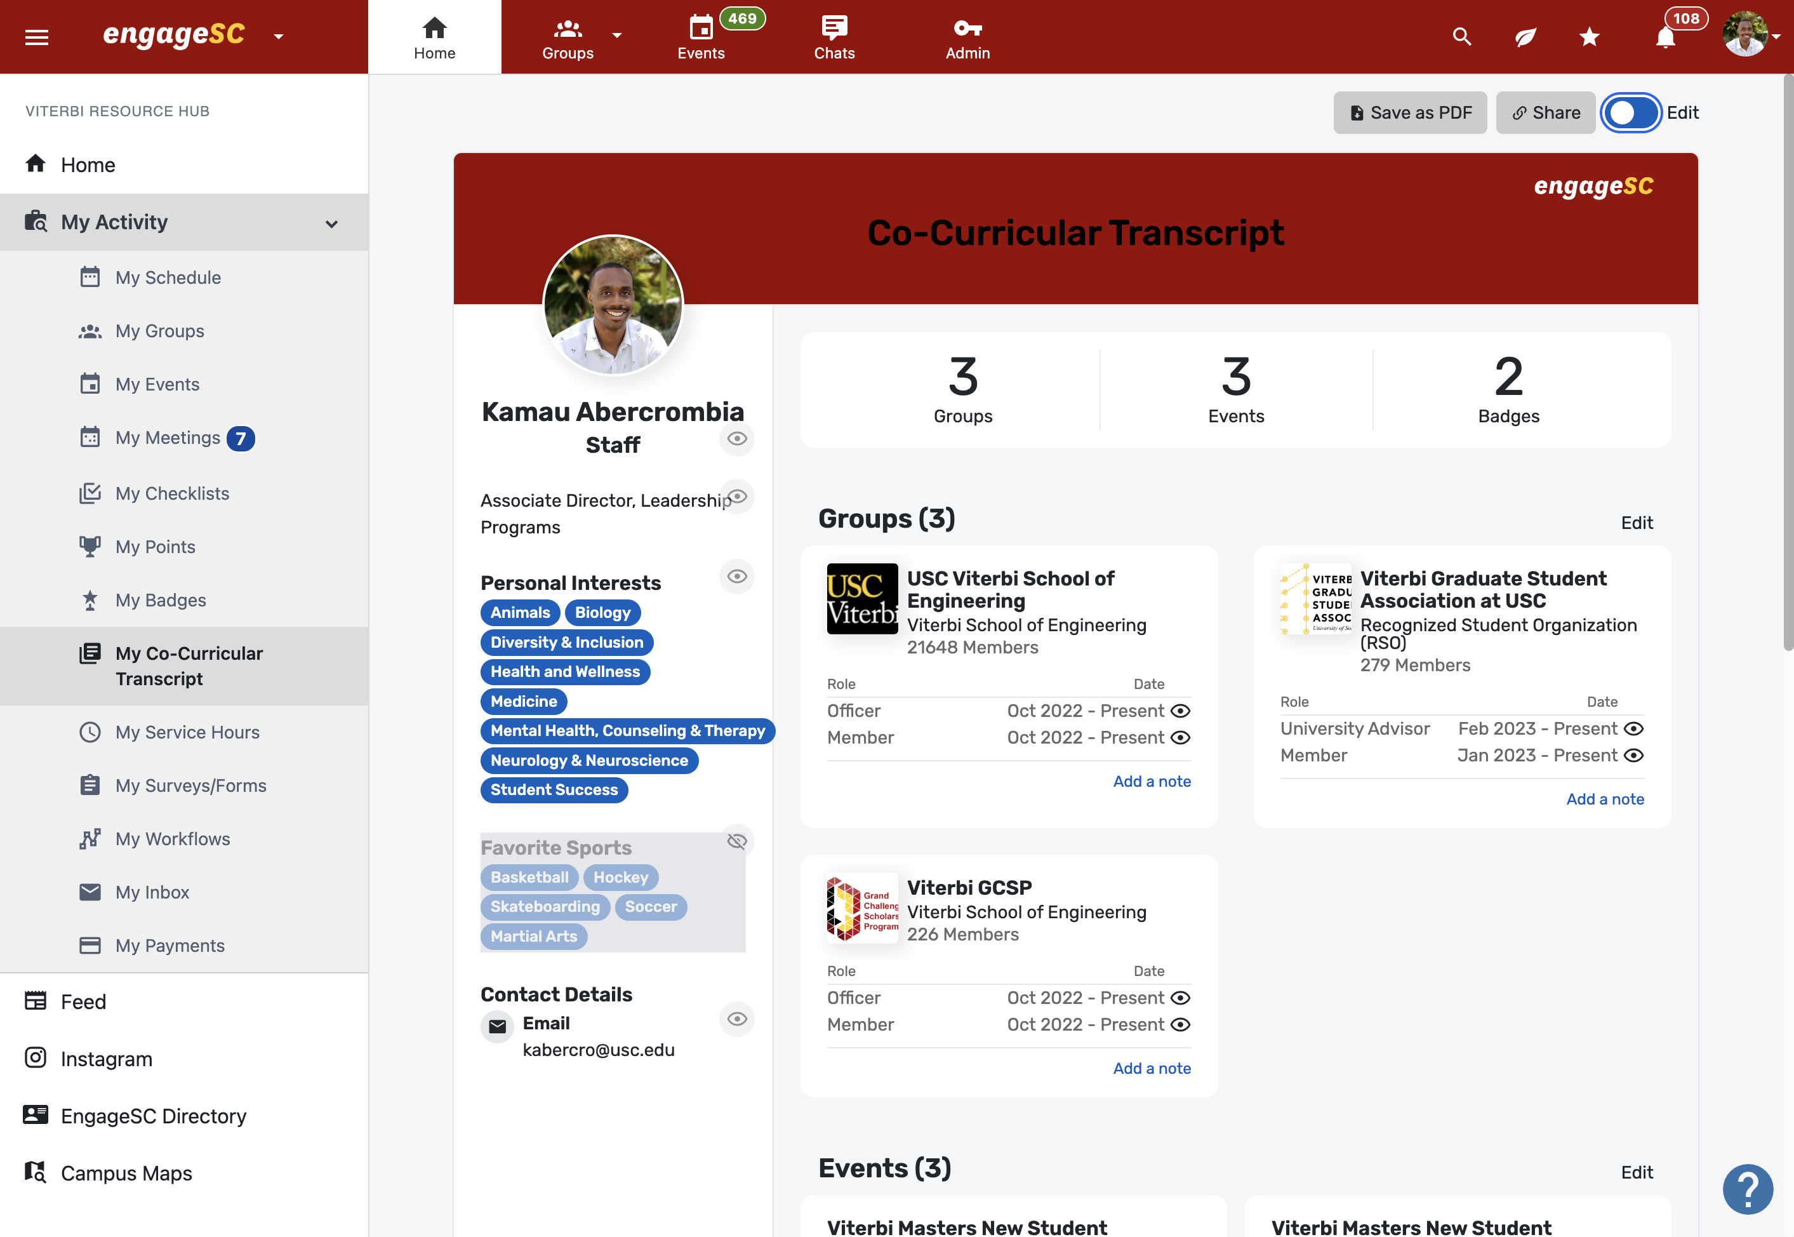Open the search magnifier icon
Viewport: 1794px width, 1237px height.
click(1462, 36)
